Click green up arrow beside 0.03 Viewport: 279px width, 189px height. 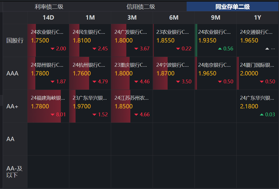(x=262, y=115)
